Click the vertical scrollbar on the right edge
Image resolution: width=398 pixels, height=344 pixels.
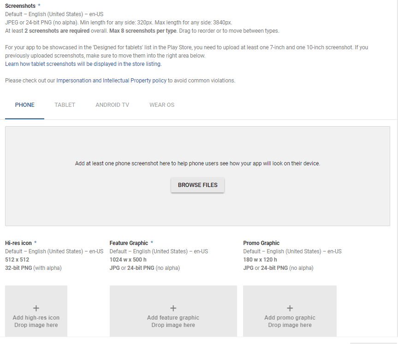pos(396,172)
